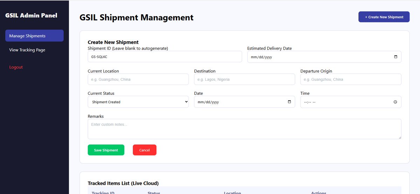Click the Time input field
The image size is (420, 194).
pos(351,102)
